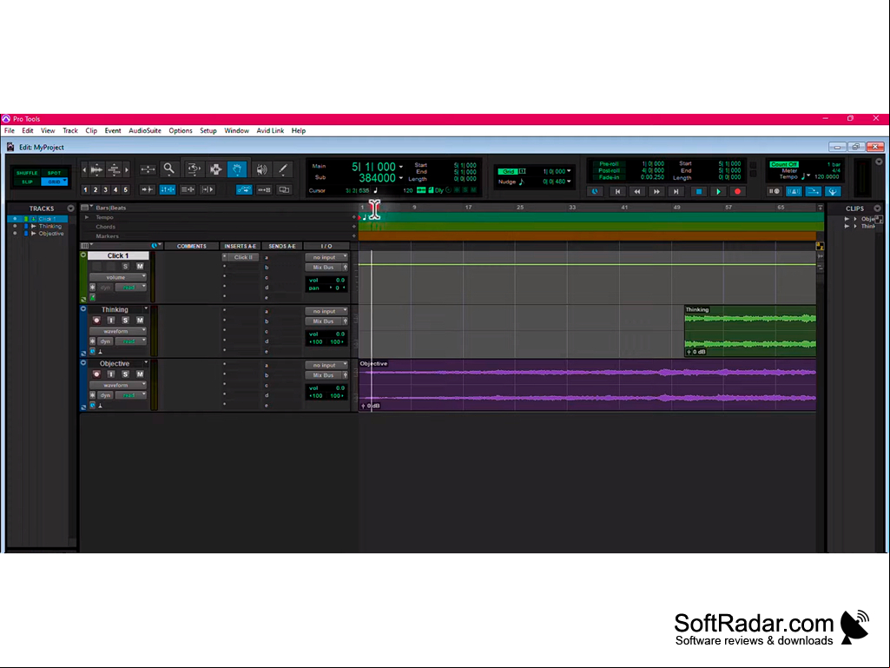This screenshot has width=890, height=668.
Task: Click the red Record transport button
Action: tap(737, 191)
